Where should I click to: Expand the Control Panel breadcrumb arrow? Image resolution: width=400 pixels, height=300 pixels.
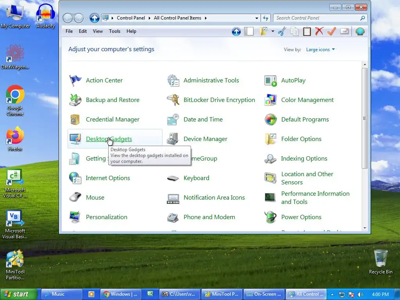click(150, 18)
